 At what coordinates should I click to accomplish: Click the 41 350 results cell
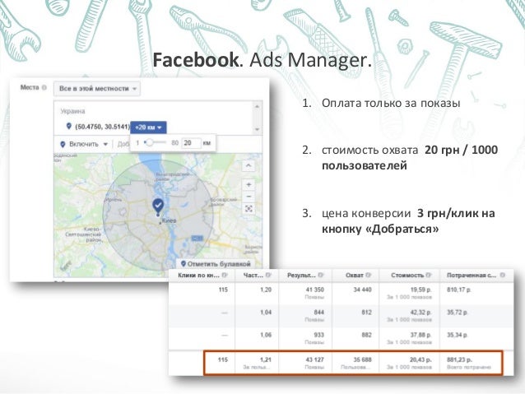[305, 294]
